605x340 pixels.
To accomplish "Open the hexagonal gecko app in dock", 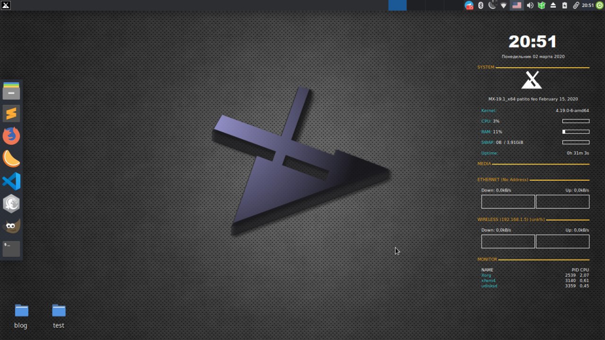I will [x=11, y=204].
